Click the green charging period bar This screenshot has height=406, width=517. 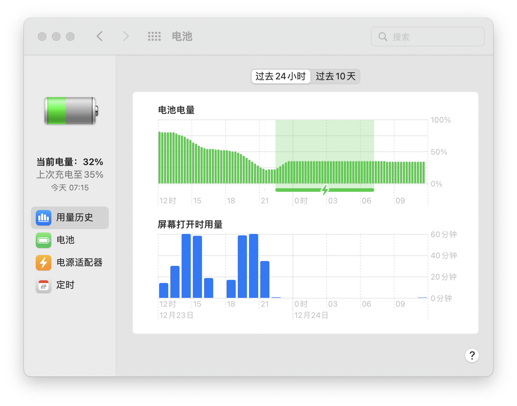351,190
